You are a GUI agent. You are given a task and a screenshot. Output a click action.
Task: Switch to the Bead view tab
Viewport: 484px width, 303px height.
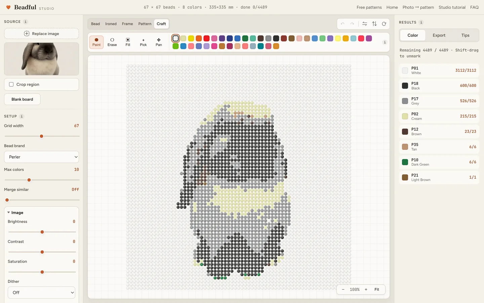95,24
